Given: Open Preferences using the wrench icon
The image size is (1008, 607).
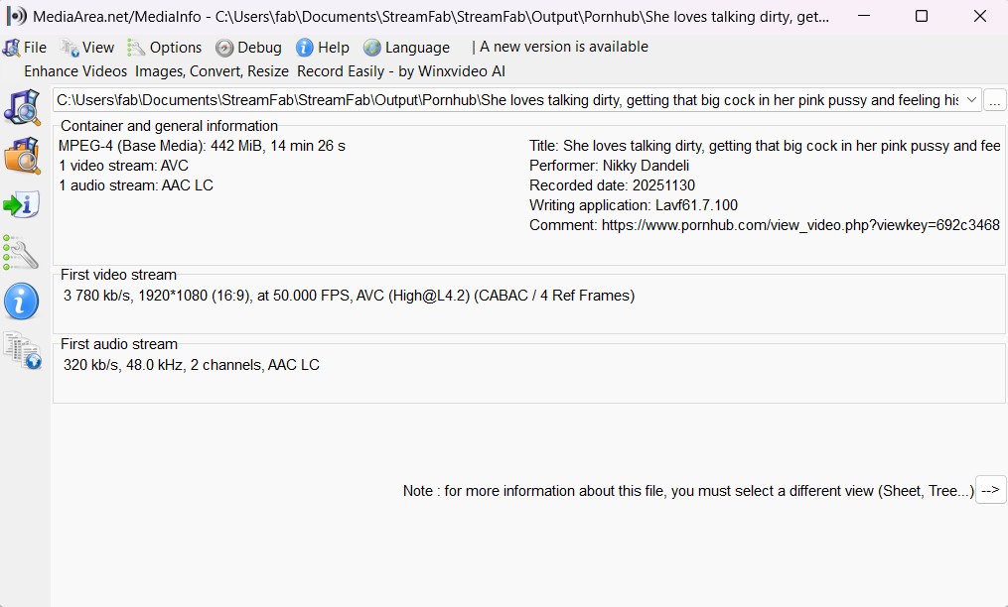Looking at the screenshot, I should pos(21,253).
